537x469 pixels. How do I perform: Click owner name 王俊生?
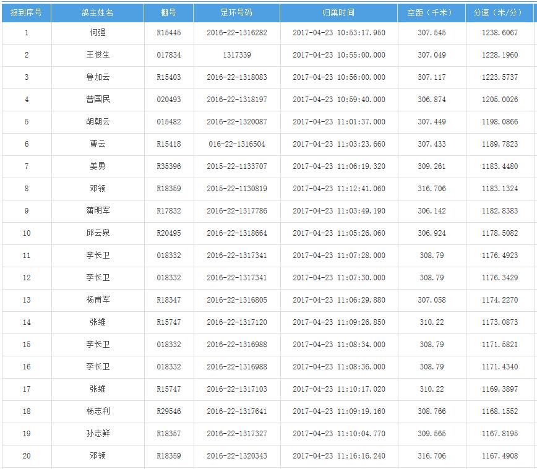tap(97, 55)
